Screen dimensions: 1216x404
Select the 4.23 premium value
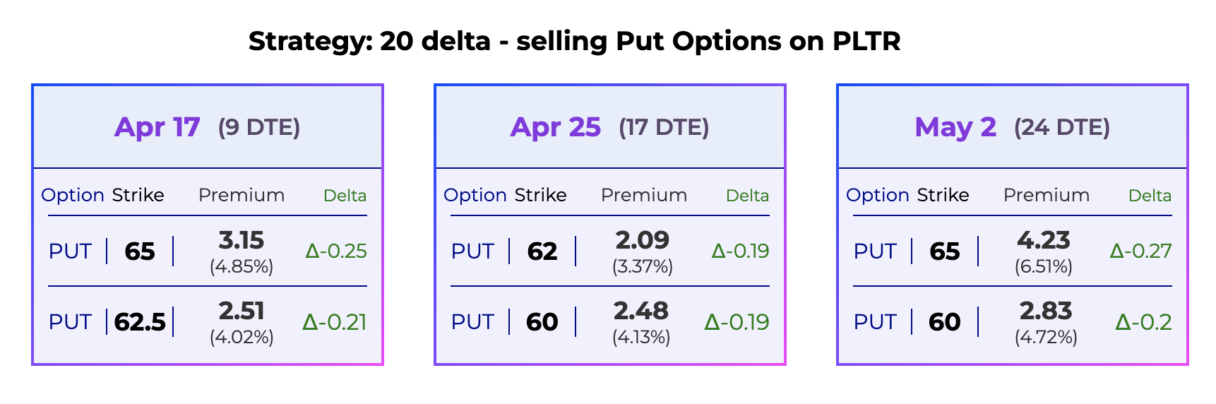coord(1044,241)
